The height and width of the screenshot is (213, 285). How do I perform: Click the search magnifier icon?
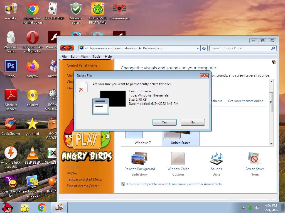pos(273,48)
